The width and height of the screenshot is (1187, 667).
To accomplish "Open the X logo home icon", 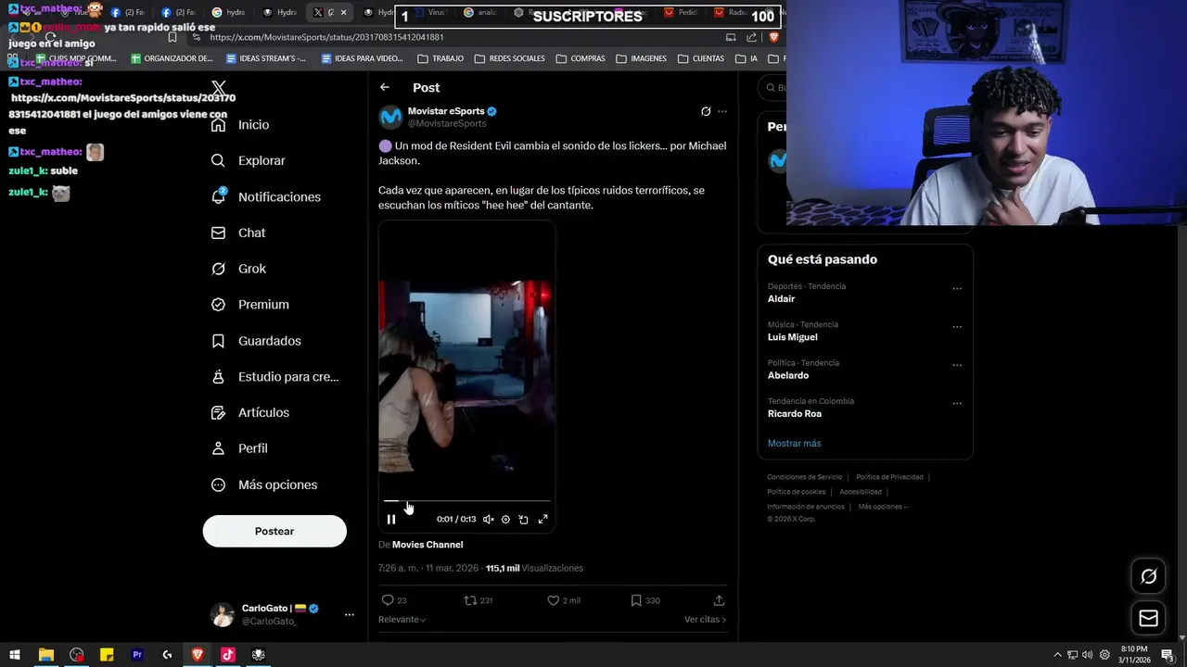I will point(218,88).
